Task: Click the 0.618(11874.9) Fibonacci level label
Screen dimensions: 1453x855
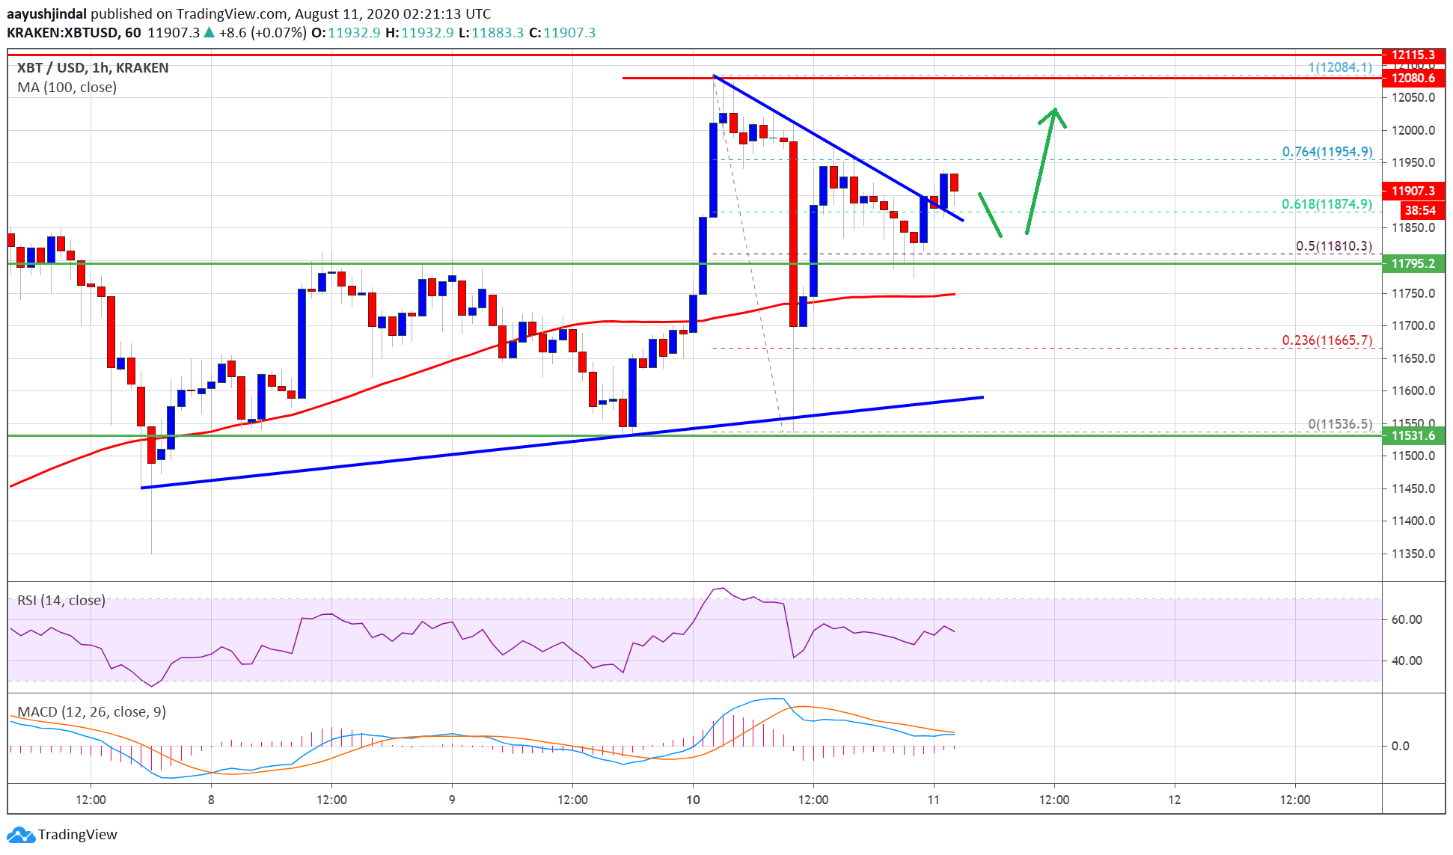Action: [1327, 204]
